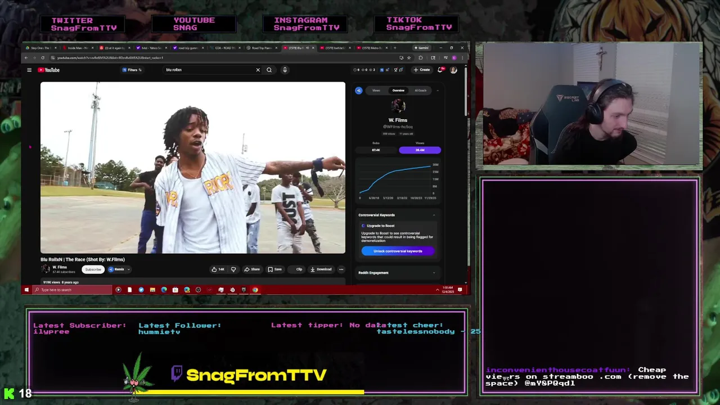Viewport: 720px width, 405px height.
Task: Open the Create button
Action: click(x=422, y=70)
